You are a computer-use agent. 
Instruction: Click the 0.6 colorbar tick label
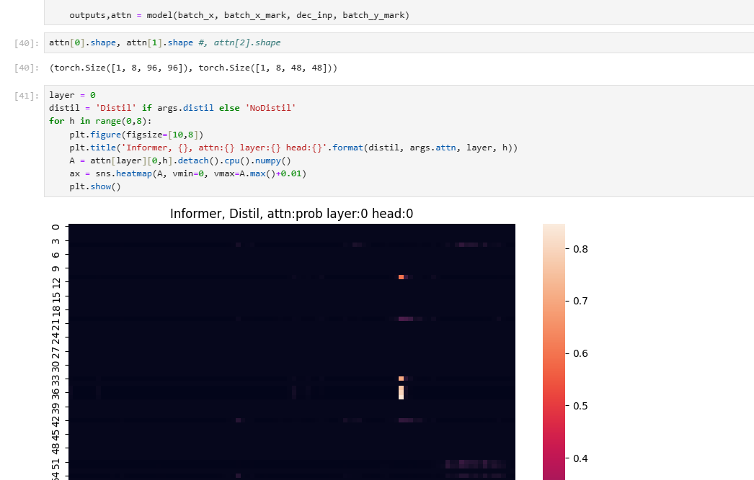click(x=580, y=353)
